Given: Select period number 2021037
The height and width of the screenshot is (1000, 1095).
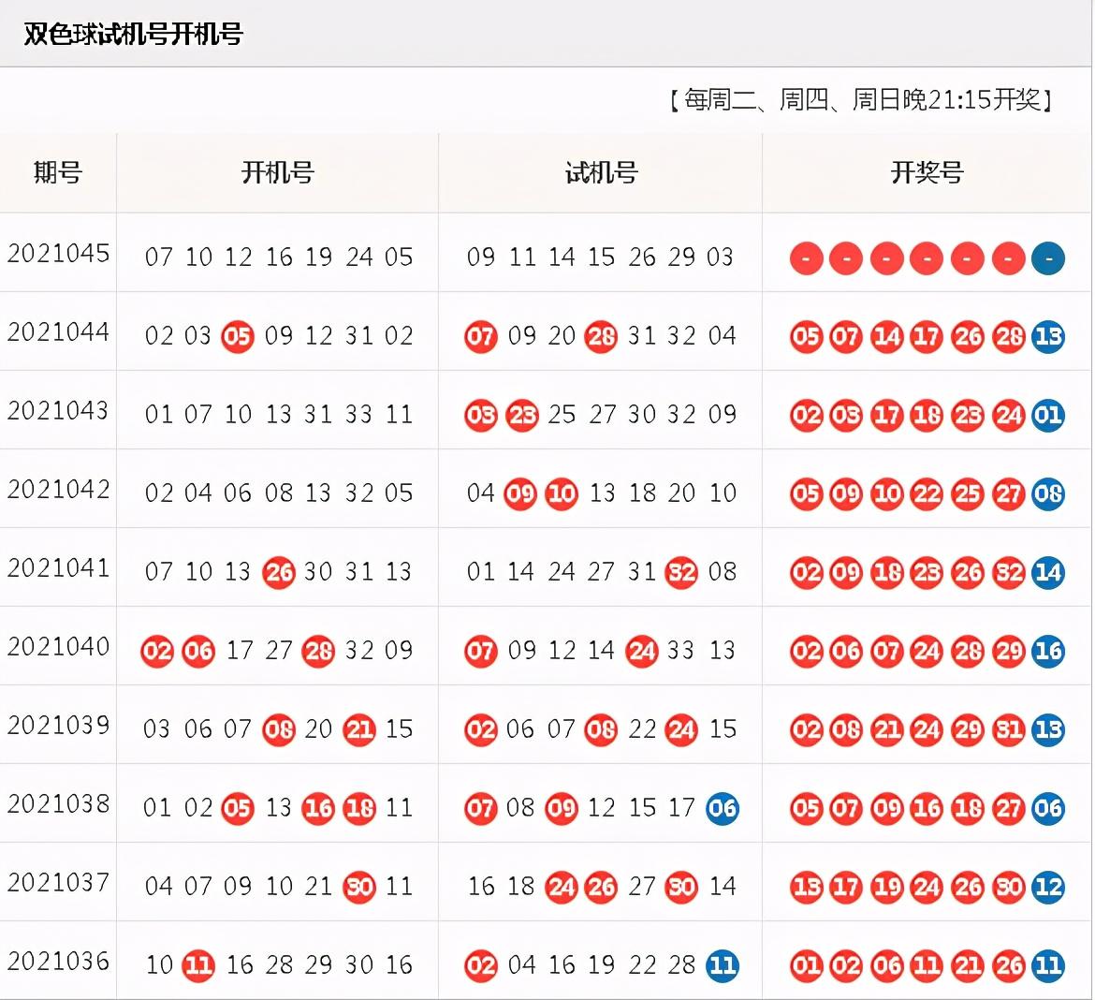Looking at the screenshot, I should [x=59, y=882].
